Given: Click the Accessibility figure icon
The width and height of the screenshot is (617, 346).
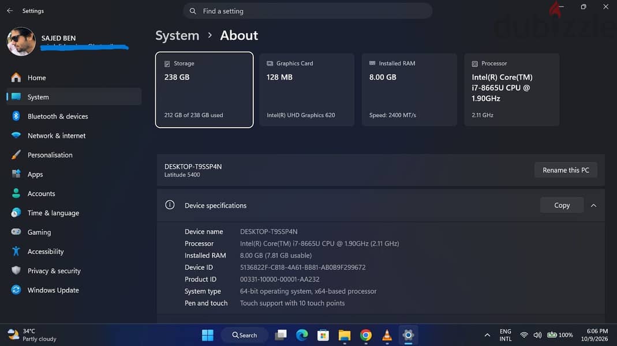Looking at the screenshot, I should tap(16, 251).
